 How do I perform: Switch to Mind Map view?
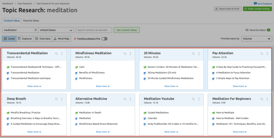click(61, 39)
